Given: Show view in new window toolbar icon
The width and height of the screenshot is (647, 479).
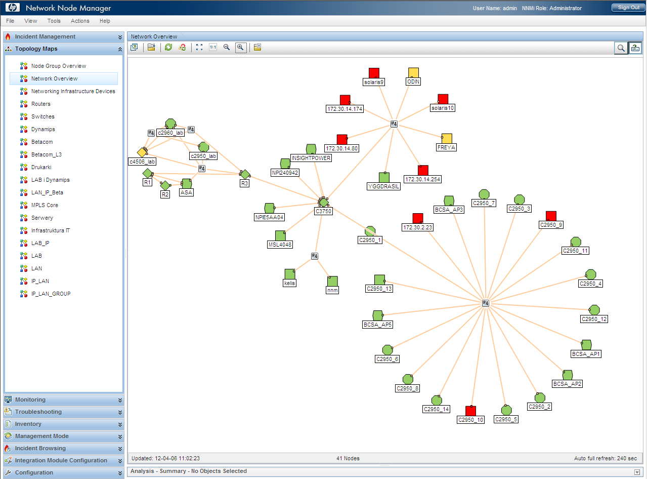Looking at the screenshot, I should pos(134,47).
